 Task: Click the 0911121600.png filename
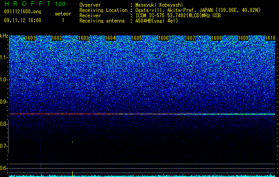click(23, 12)
